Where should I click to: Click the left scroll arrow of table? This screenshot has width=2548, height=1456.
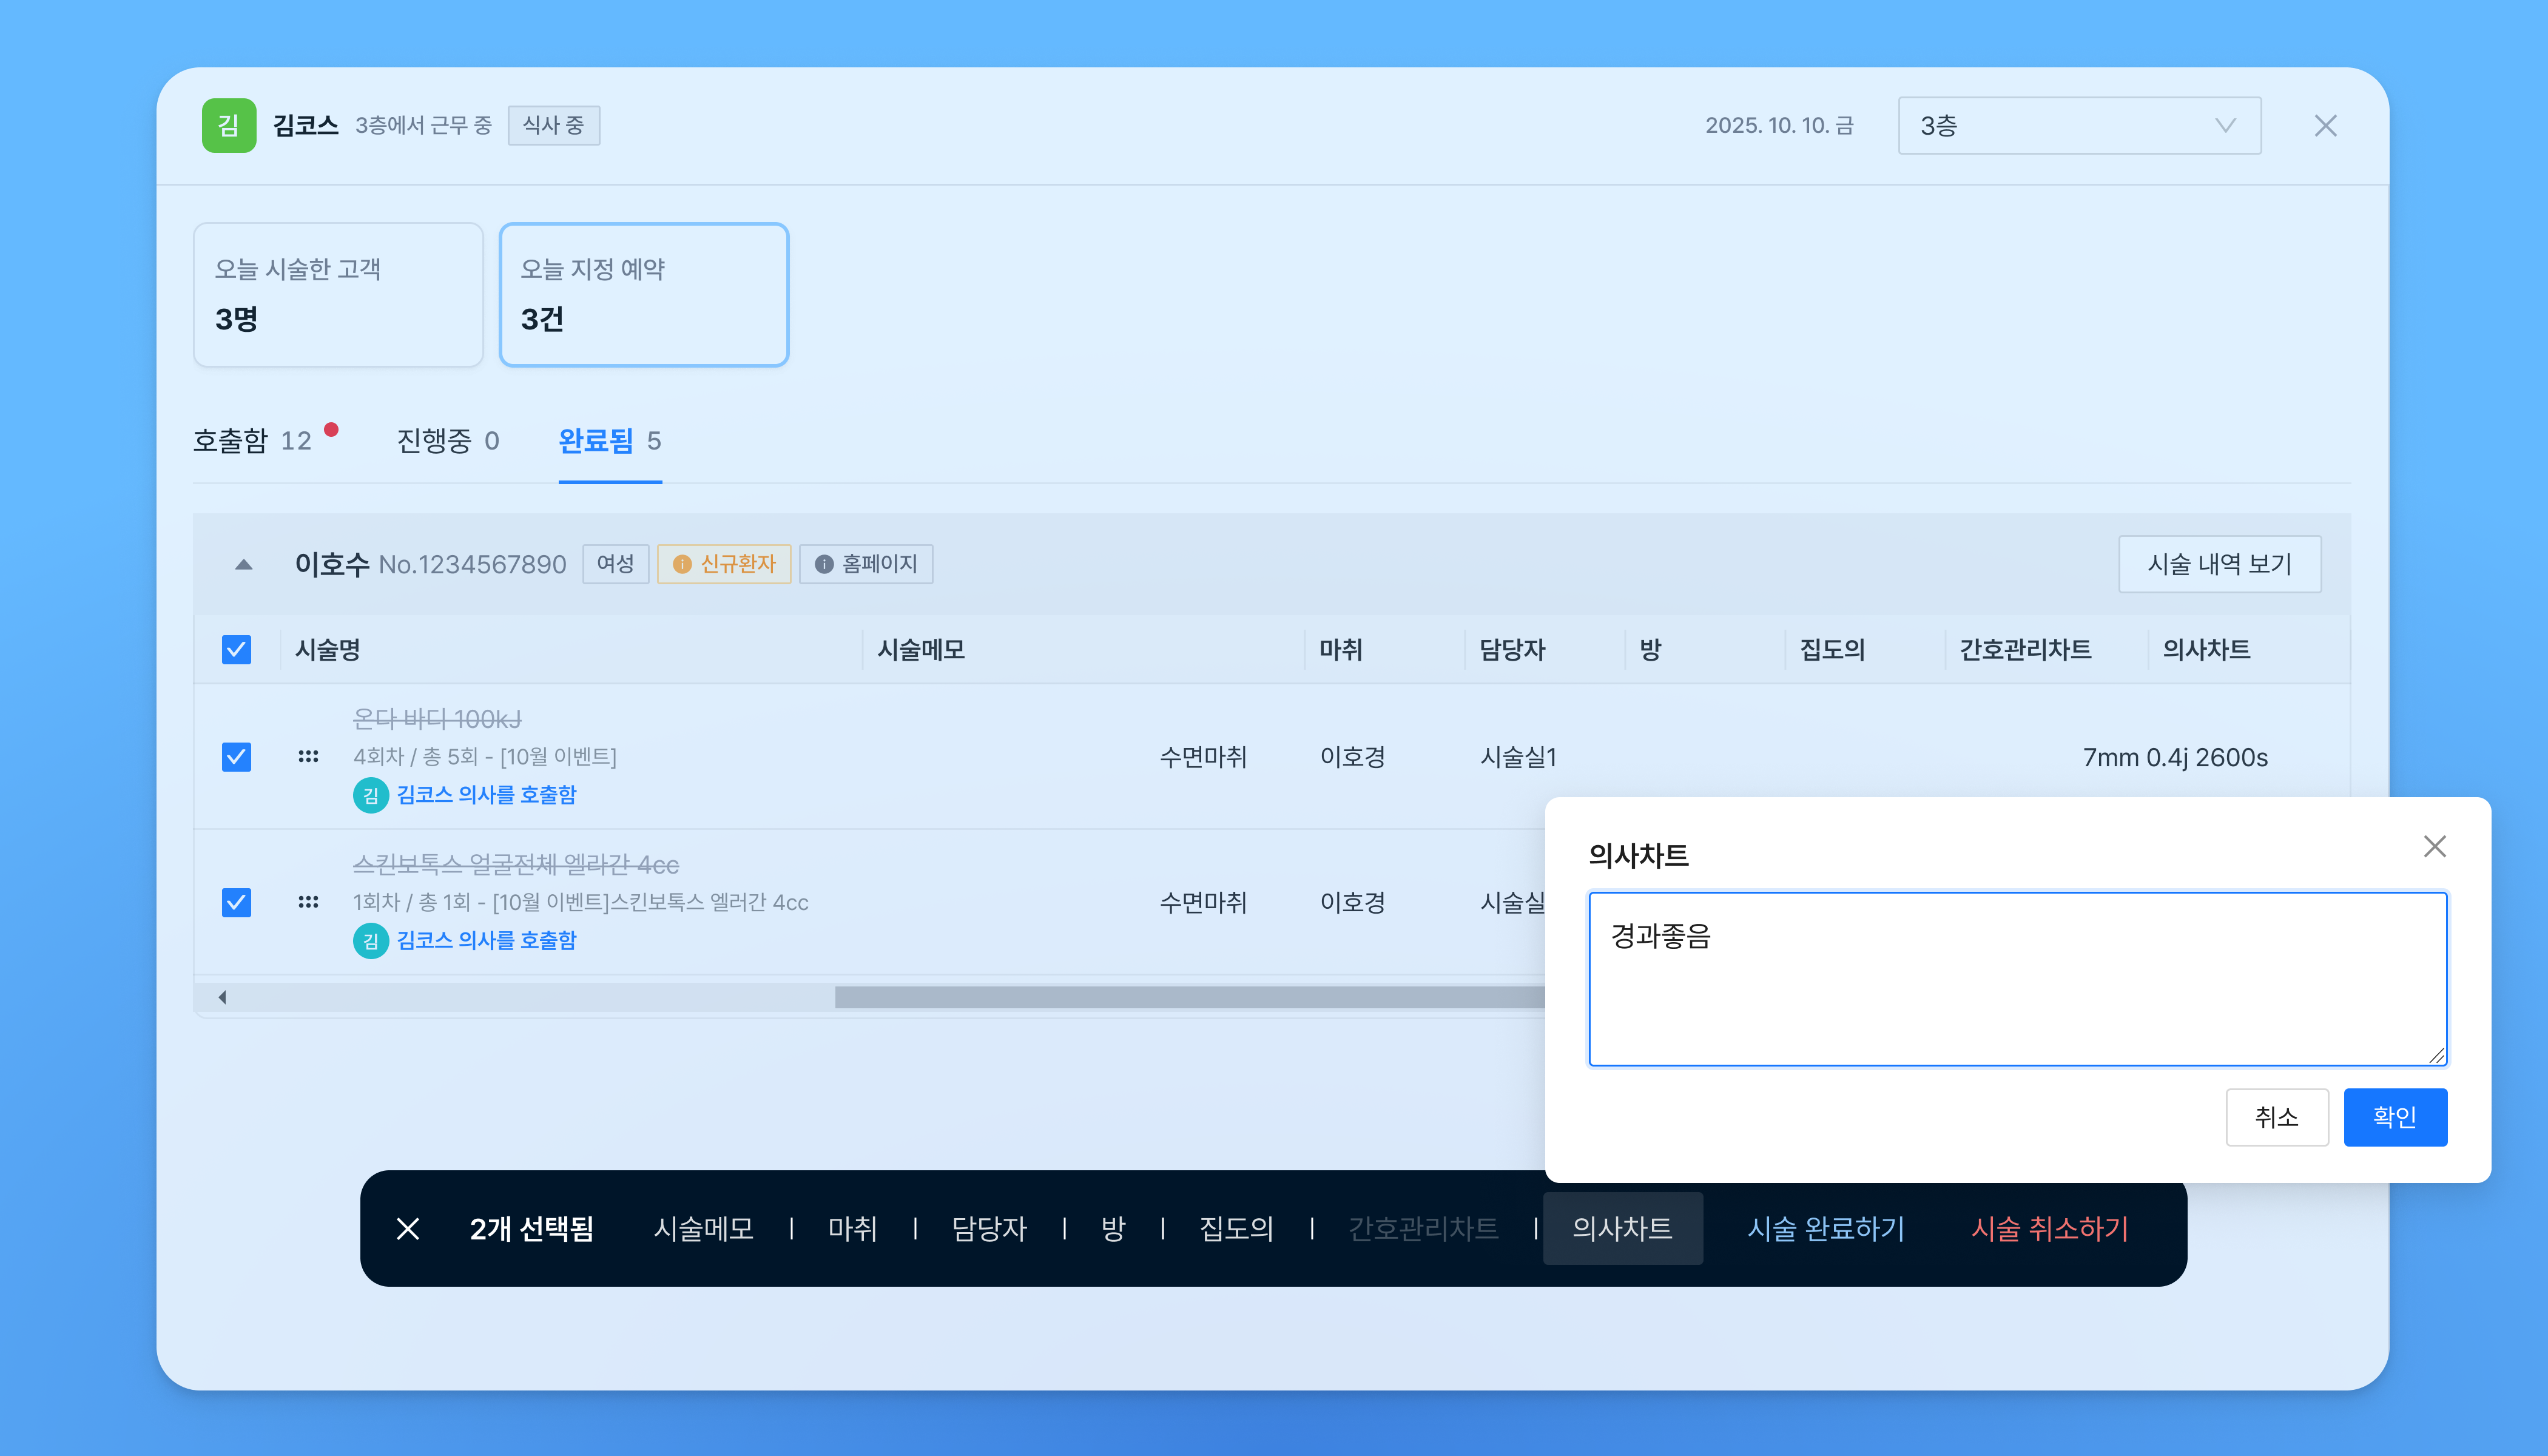click(x=222, y=997)
